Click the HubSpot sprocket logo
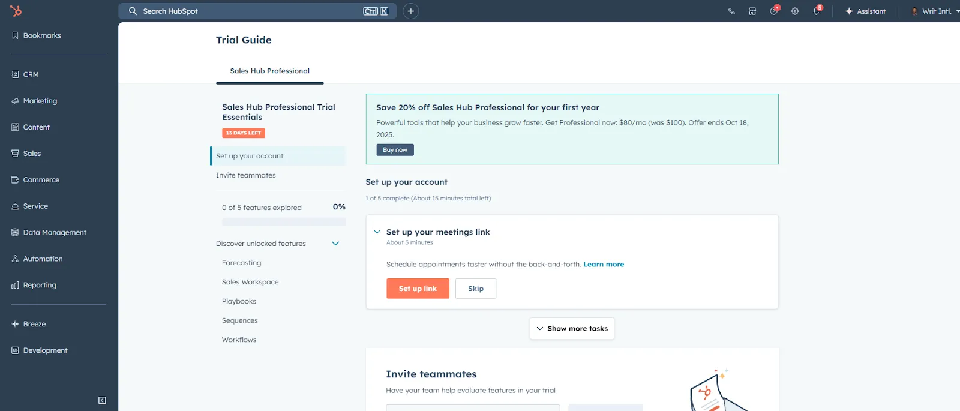This screenshot has height=411, width=960. coord(16,11)
